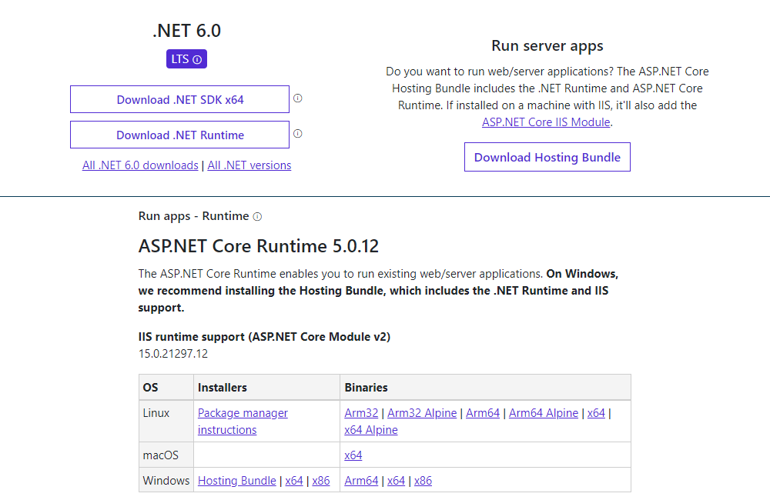This screenshot has height=500, width=770.
Task: Get the Windows x86 installer
Action: point(321,481)
